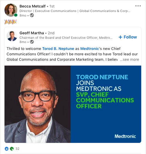
Task: Click the blue like reaction icon
Action: click(x=7, y=149)
